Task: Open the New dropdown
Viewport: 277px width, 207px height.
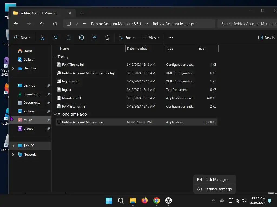Action: (x=22, y=37)
